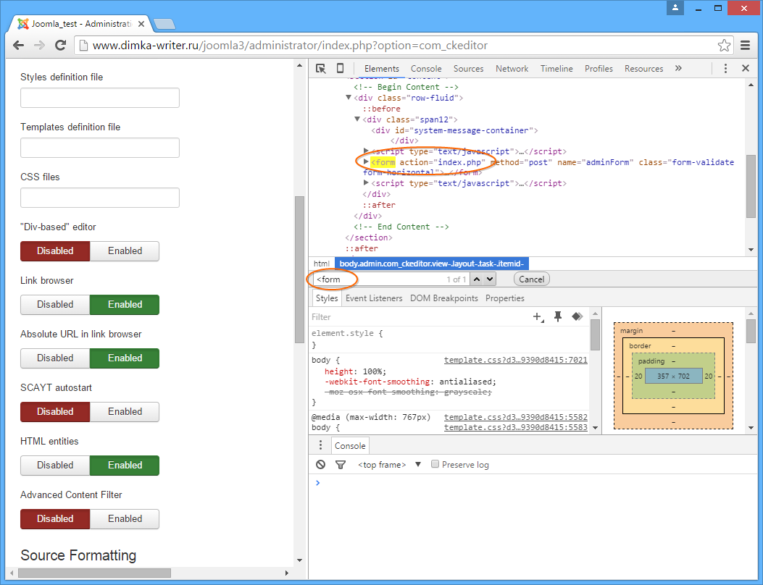
Task: Enable the Advanced Content Filter option
Action: [x=125, y=519]
